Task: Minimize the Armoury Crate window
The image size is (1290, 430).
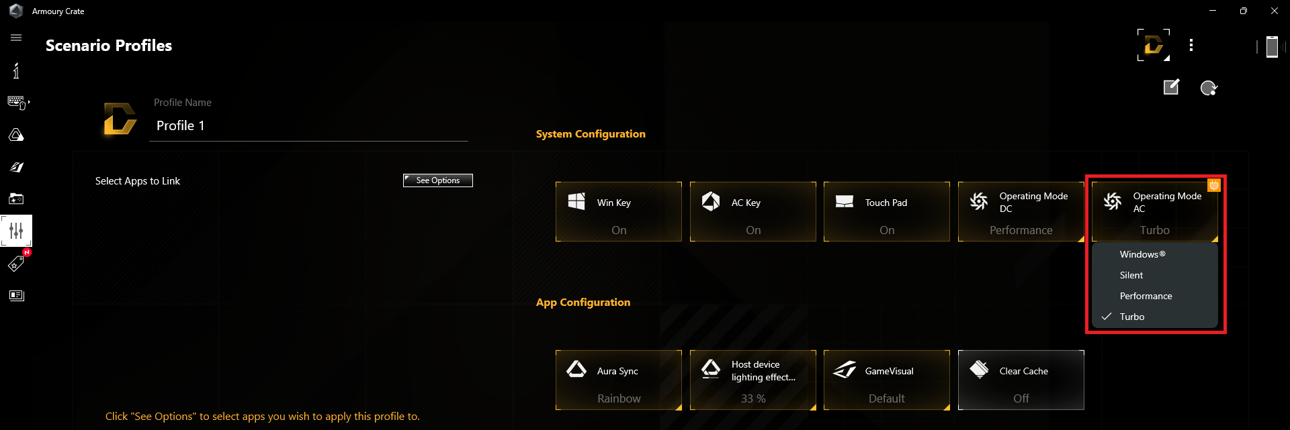Action: [1213, 11]
